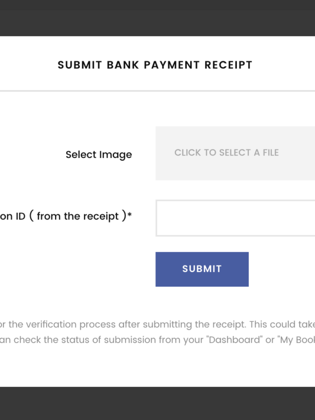This screenshot has width=315, height=420.
Task: Click the divider line beneath the heading
Action: point(157,91)
